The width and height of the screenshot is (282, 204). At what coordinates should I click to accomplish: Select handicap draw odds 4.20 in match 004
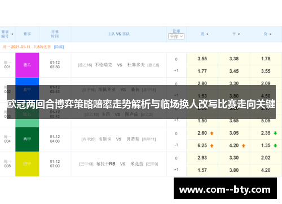(x=234, y=145)
